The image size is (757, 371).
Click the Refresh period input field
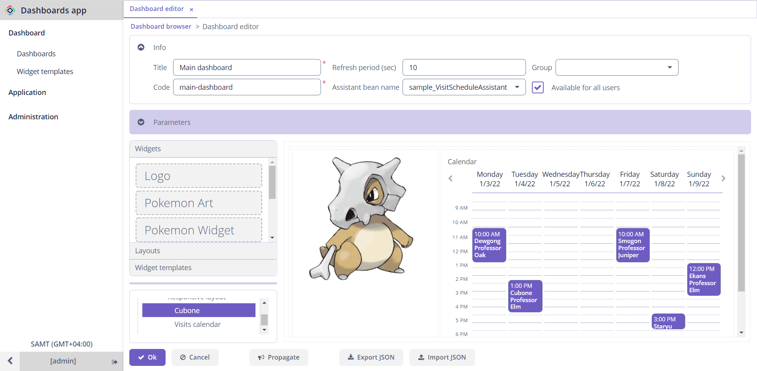click(464, 67)
